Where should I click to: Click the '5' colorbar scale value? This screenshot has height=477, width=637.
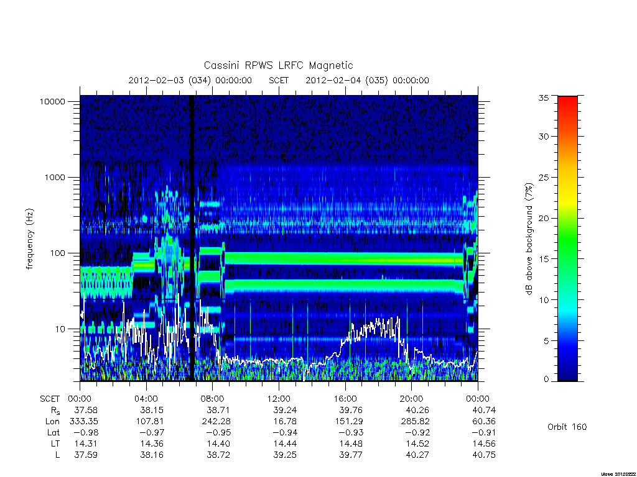pos(546,341)
